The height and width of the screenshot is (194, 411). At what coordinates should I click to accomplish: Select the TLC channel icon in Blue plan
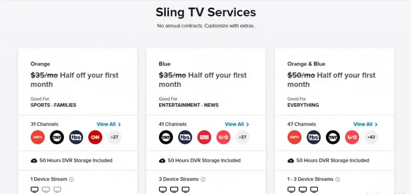pyautogui.click(x=204, y=137)
